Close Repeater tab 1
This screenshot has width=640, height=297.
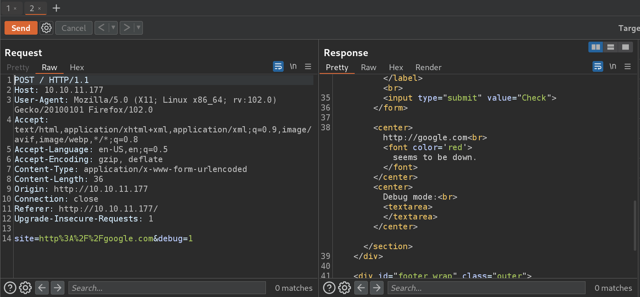(15, 8)
